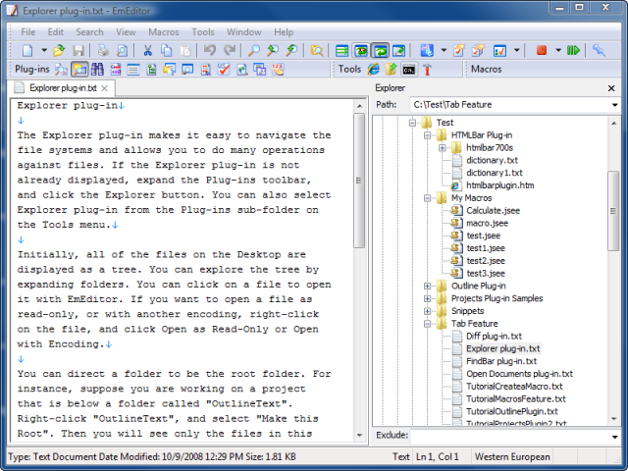The image size is (628, 471).
Task: Click the Internet Explorer tool icon
Action: click(x=373, y=70)
